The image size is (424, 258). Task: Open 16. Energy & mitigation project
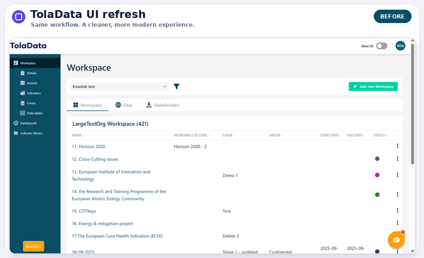(102, 223)
